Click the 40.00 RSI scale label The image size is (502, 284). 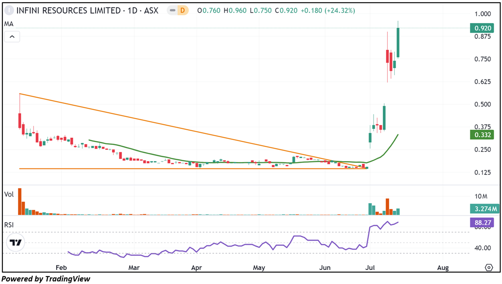[x=483, y=248]
